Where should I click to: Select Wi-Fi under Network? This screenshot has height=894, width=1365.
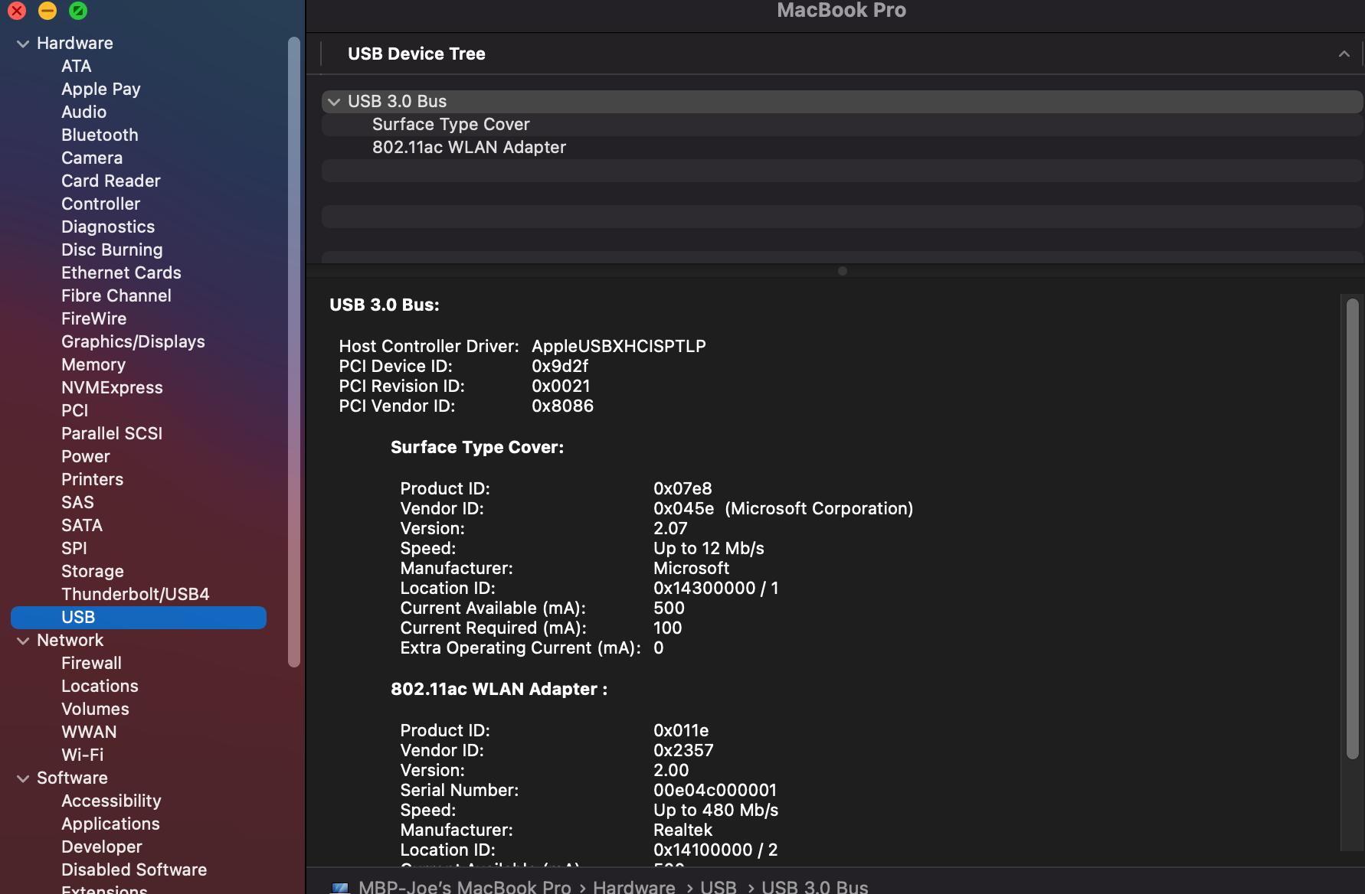(83, 755)
